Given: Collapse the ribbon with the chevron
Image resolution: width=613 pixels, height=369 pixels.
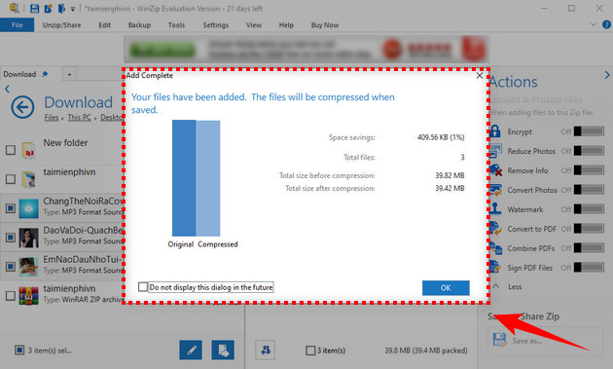Looking at the screenshot, I should coord(594,24).
